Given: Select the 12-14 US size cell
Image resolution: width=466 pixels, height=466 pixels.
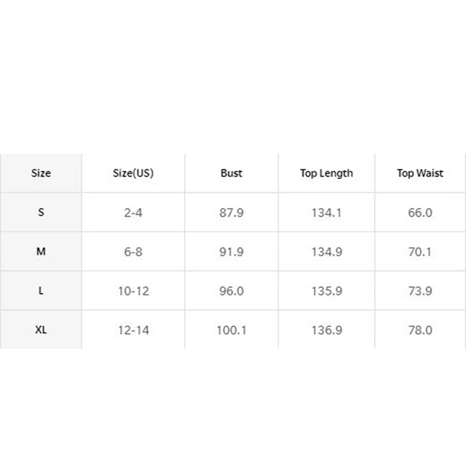Looking at the screenshot, I should click(x=133, y=330).
